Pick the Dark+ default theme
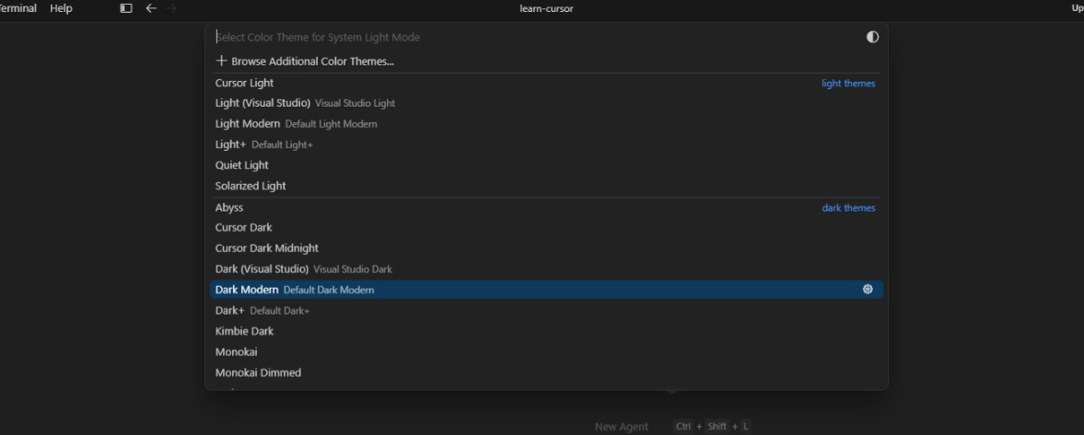Image resolution: width=1084 pixels, height=435 pixels. tap(546, 310)
